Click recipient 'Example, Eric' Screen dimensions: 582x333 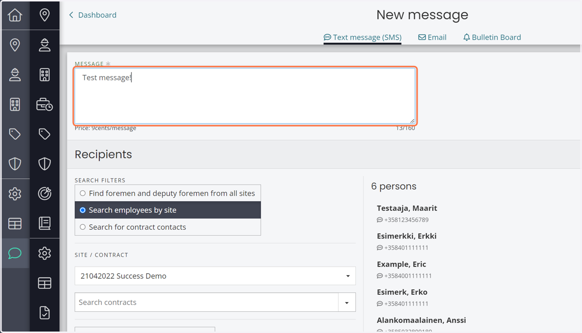click(x=402, y=264)
